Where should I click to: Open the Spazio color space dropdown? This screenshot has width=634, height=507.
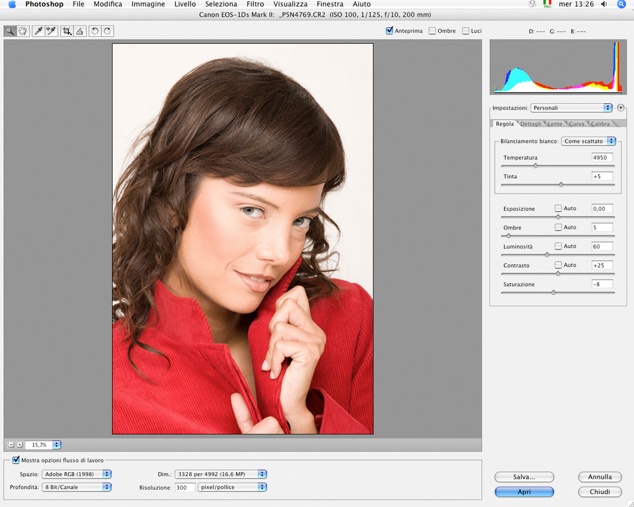(76, 474)
